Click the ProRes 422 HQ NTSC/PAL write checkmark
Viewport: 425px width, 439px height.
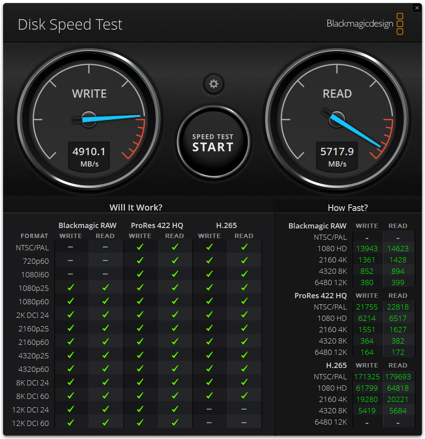140,247
